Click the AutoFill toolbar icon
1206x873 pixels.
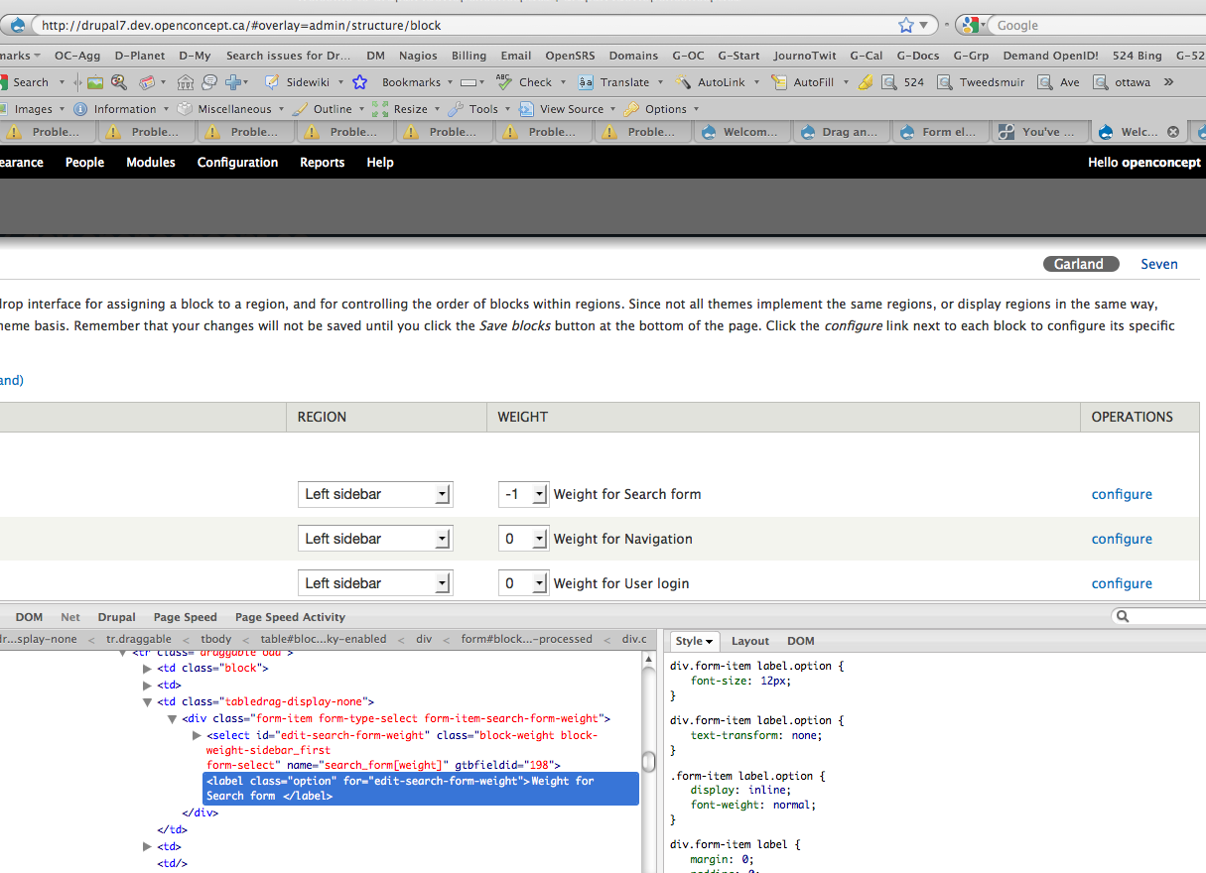pos(779,82)
